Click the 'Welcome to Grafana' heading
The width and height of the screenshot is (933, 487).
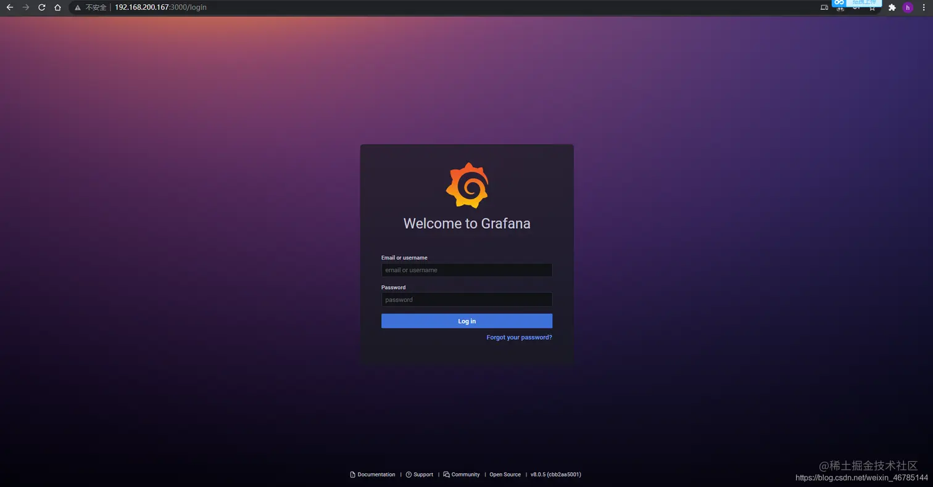pyautogui.click(x=466, y=223)
